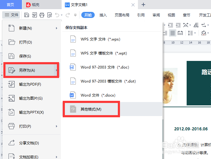Open the line spacing dropdown arrow
The image size is (211, 159).
[195, 33]
